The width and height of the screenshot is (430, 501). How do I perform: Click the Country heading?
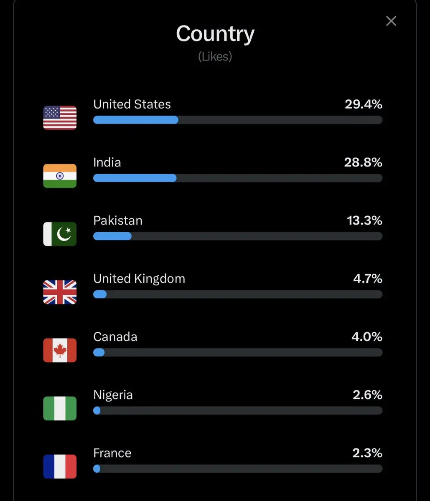point(215,33)
